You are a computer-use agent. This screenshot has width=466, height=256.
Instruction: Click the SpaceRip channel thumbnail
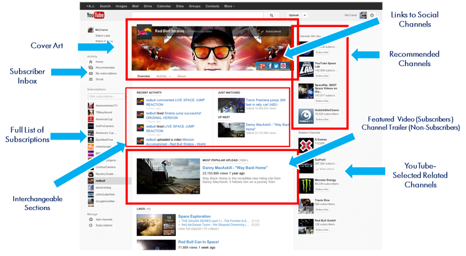tap(306, 91)
